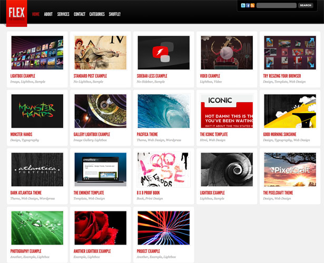Open the Contact menu item
The image size is (324, 263).
(80, 14)
